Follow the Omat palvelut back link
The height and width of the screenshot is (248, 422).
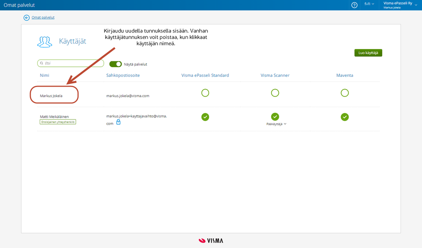pos(43,17)
